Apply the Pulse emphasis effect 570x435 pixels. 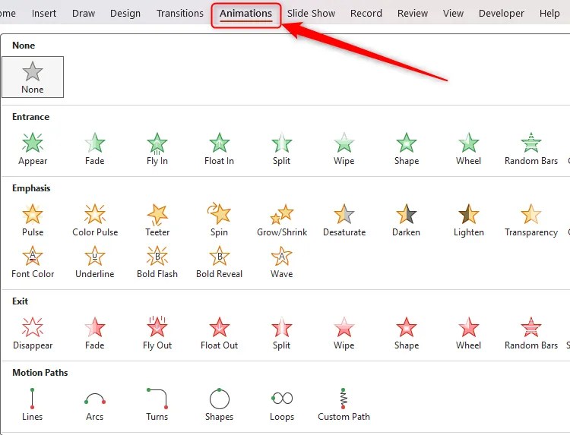tap(33, 220)
